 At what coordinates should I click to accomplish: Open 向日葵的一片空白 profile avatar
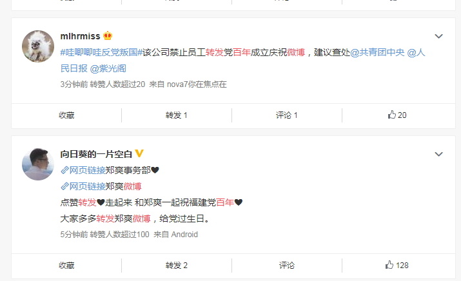[x=38, y=164]
